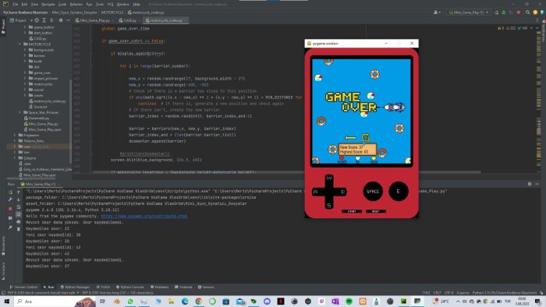This screenshot has height=307, width=546.
Task: Select the venv folder row
Action: point(38,146)
